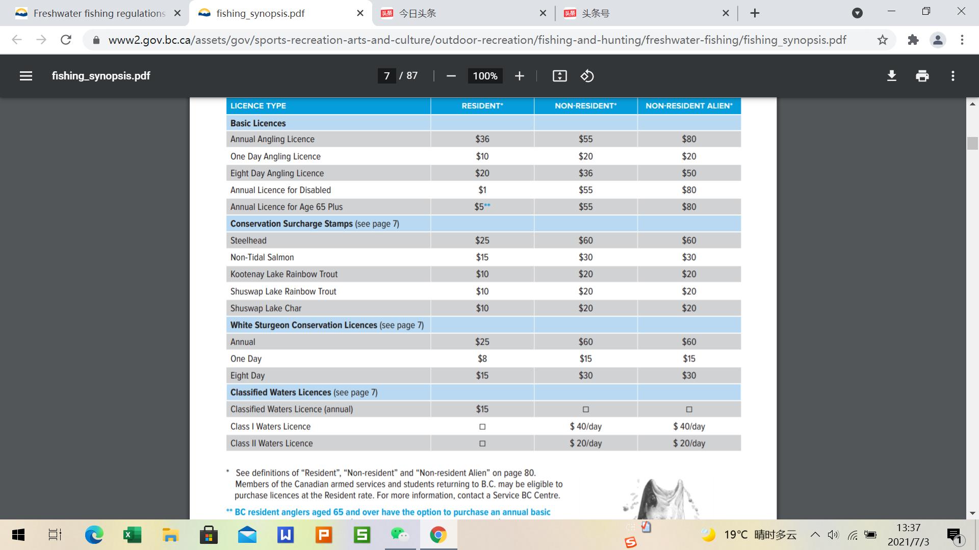Viewport: 979px width, 550px height.
Task: Switch to the 今日头条 tab
Action: pos(459,13)
